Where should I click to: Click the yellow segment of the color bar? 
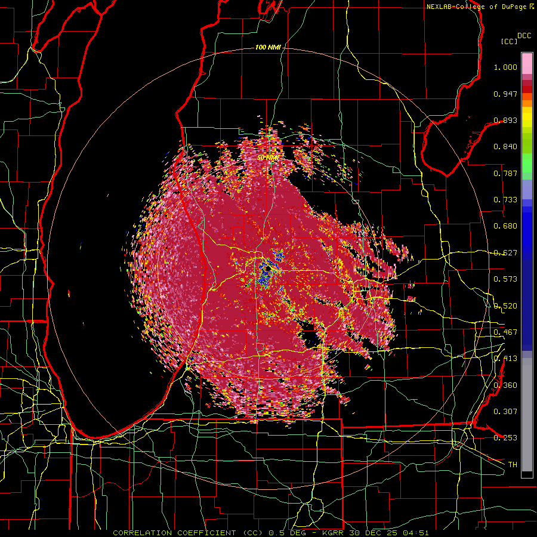pyautogui.click(x=527, y=118)
